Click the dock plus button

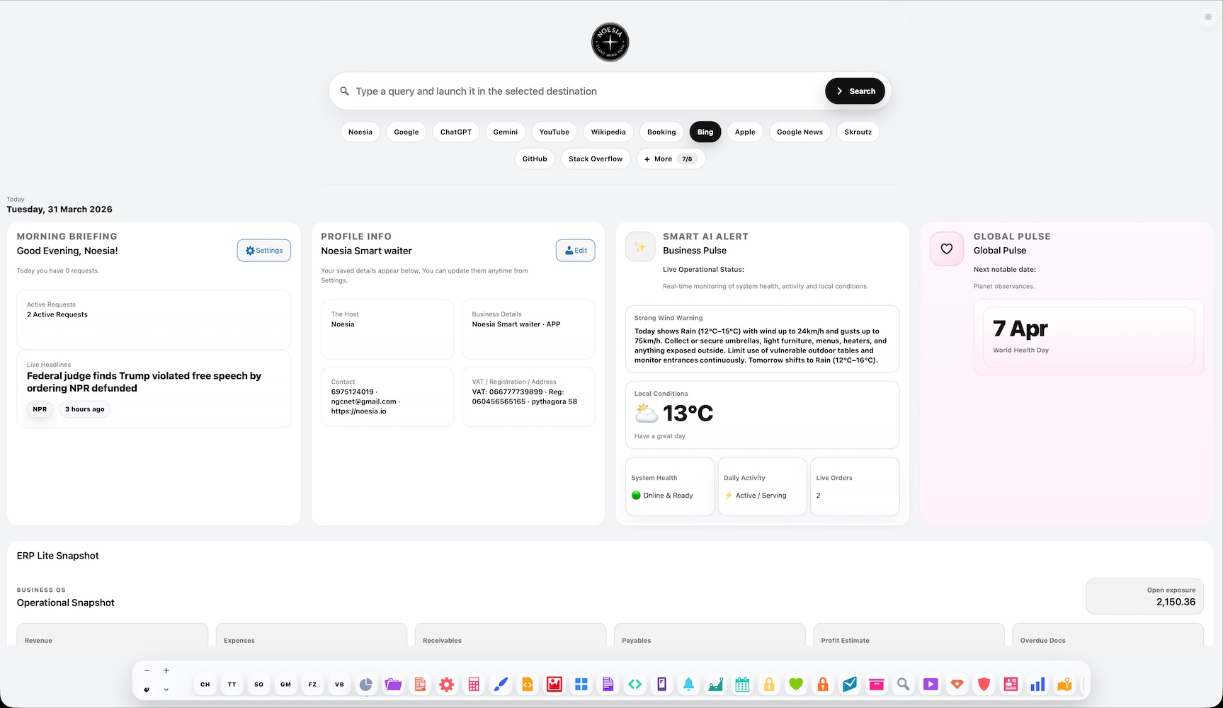tap(166, 670)
